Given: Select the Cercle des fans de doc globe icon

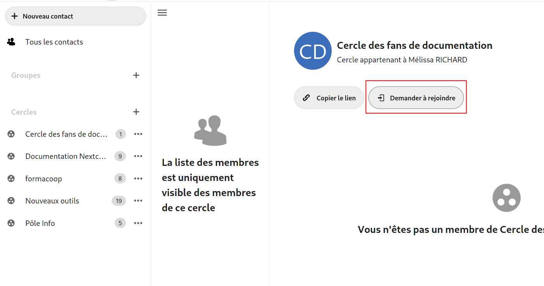Looking at the screenshot, I should 11,134.
